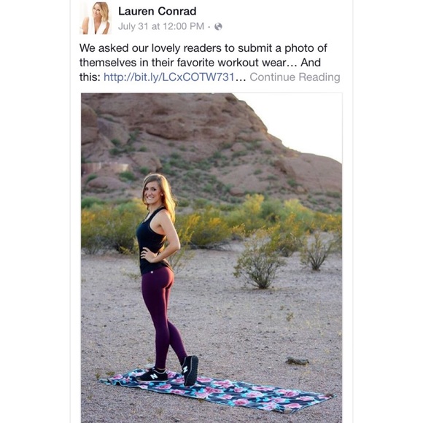Viewport: 423px width, 423px height.
Task: Click the N logo on the raised sneaker
Action: (185, 369)
